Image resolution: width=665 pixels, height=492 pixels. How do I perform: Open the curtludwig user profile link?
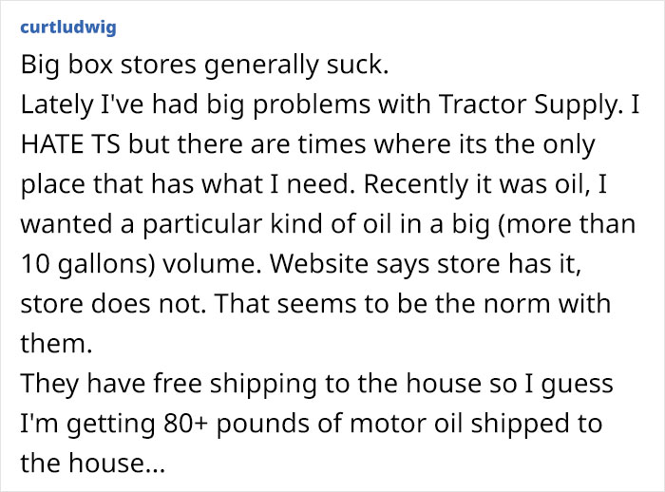[67, 27]
